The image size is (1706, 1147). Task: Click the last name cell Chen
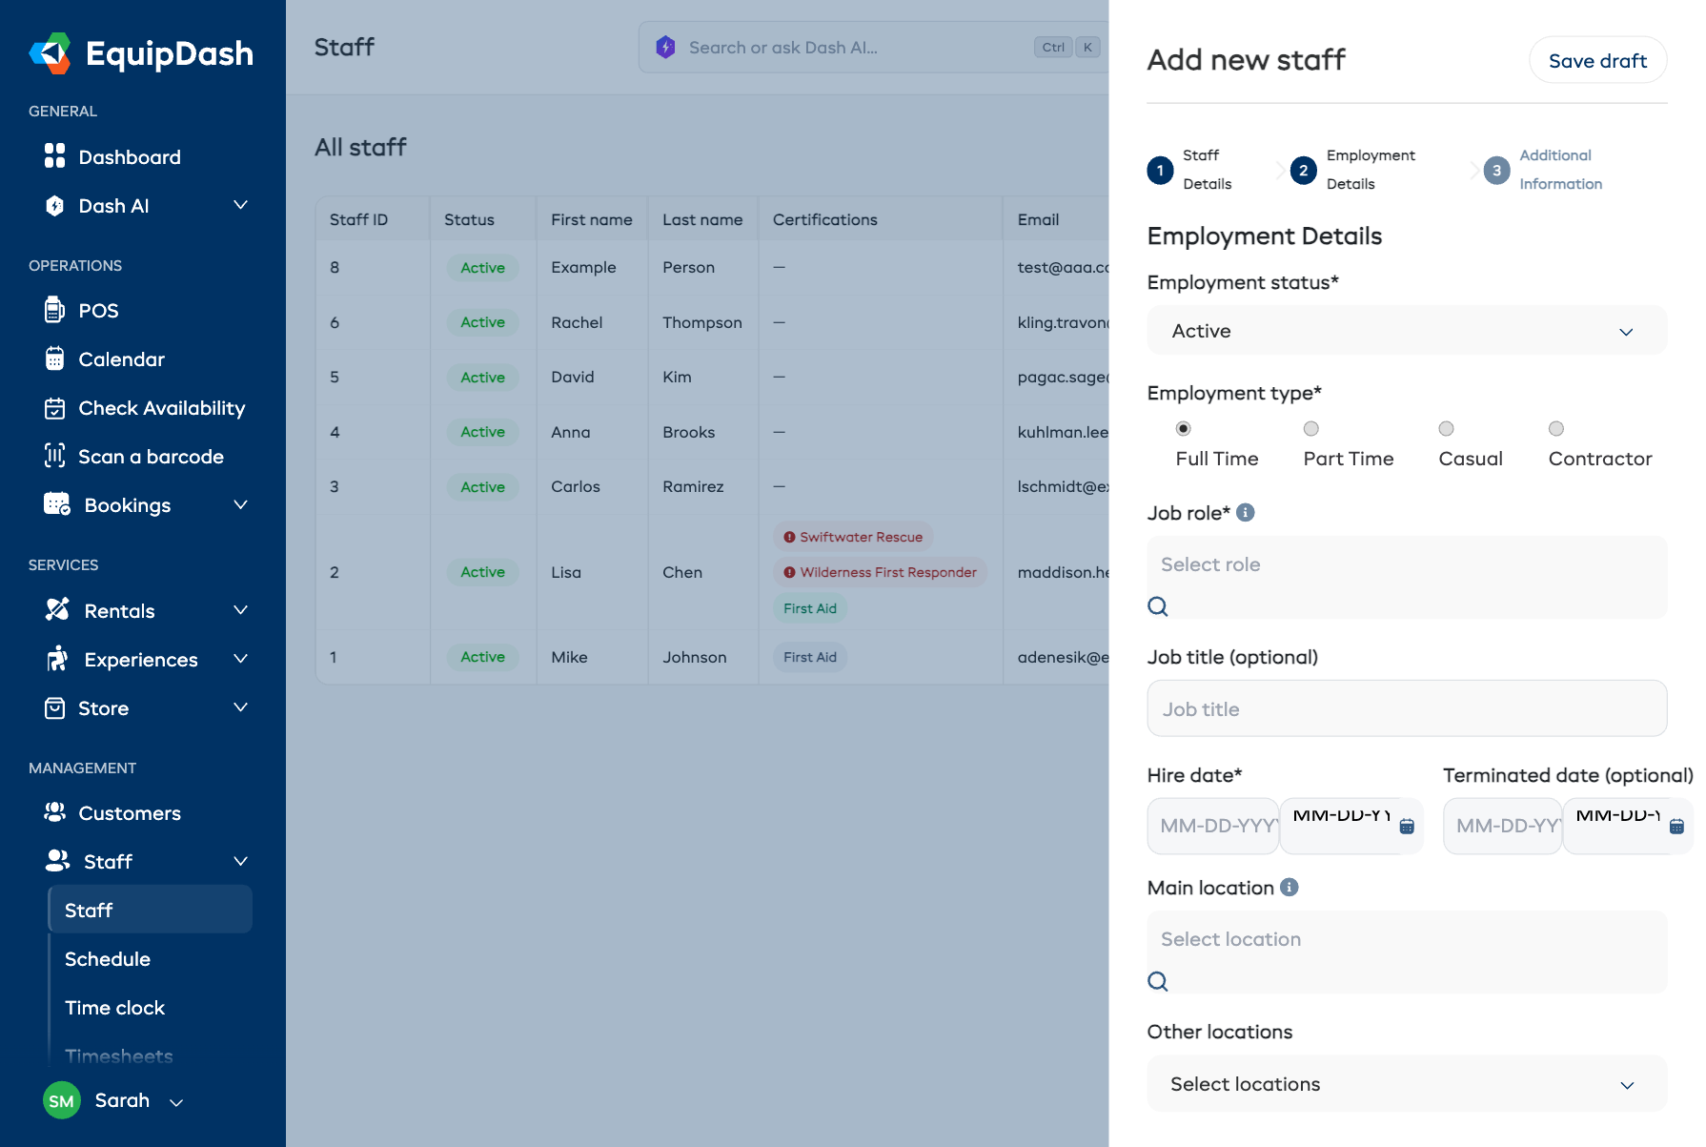[x=682, y=572]
